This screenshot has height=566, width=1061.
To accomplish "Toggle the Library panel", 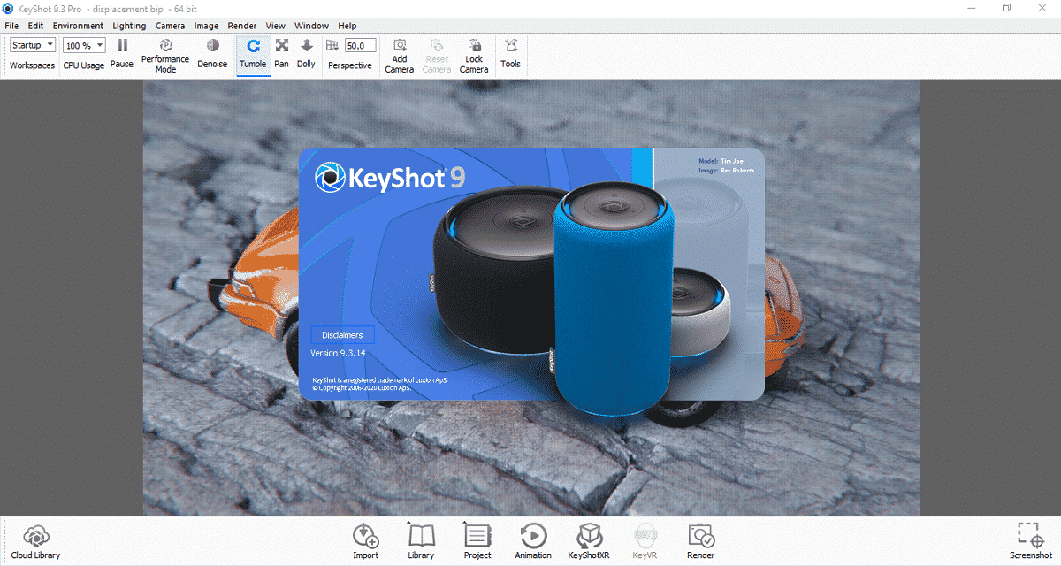I will (x=421, y=541).
